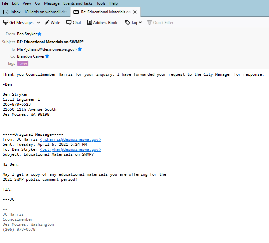Click the '-Ben' sign-off line

(x=7, y=84)
